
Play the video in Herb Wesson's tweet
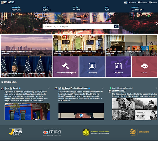(x=81, y=115)
